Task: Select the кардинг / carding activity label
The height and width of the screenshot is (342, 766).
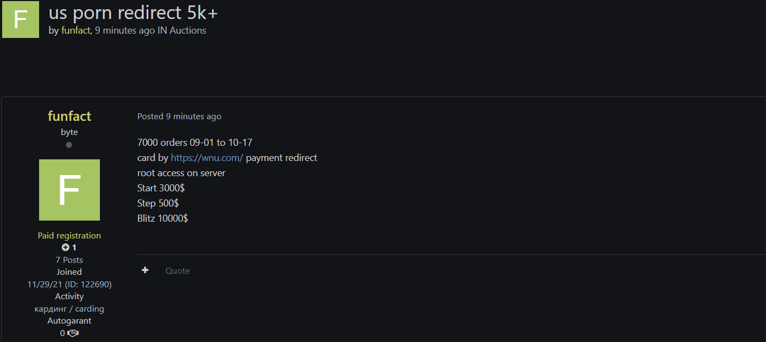Action: 69,309
